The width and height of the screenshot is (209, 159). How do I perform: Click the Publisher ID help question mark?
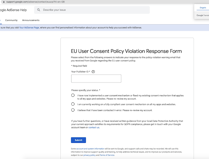pos(93,71)
